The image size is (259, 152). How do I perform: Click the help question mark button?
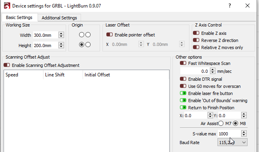[x=230, y=6]
